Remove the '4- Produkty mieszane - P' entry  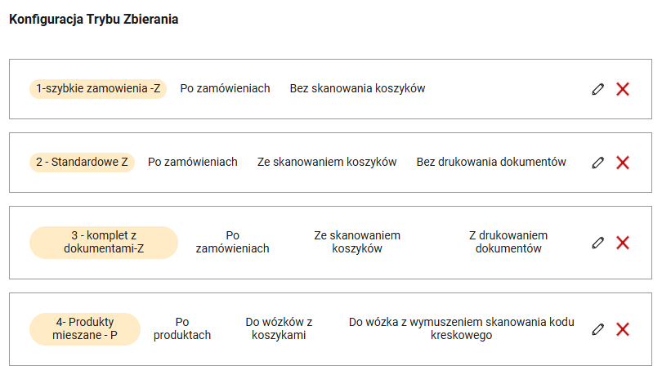click(623, 329)
